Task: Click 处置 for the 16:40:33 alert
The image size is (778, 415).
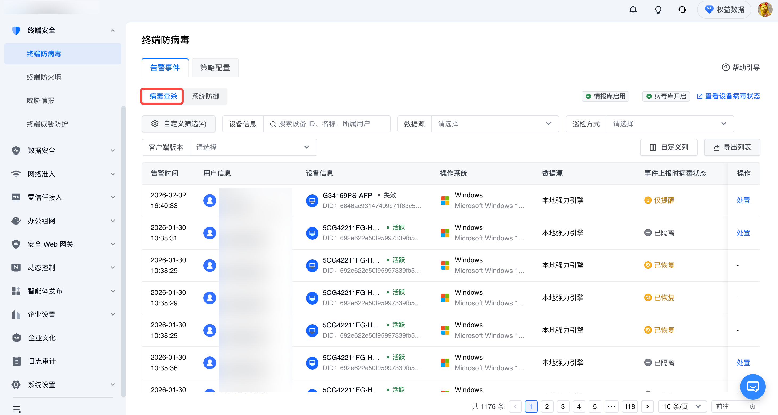Action: [x=743, y=200]
